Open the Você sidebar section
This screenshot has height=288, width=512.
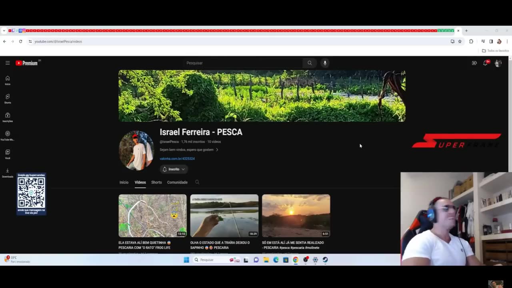(8, 154)
